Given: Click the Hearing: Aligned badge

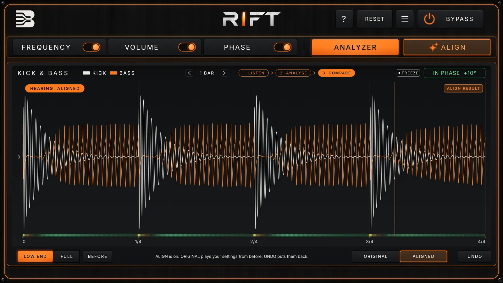Looking at the screenshot, I should [55, 88].
